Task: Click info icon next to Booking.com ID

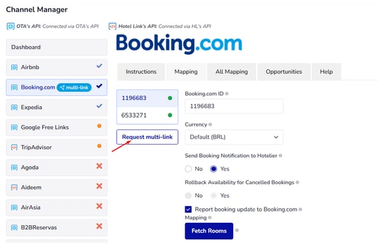Action: (227, 93)
